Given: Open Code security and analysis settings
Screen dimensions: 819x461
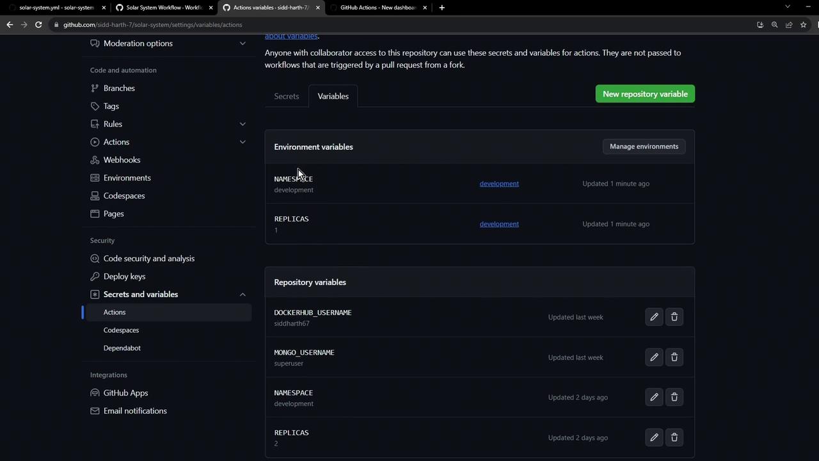Looking at the screenshot, I should click(x=149, y=259).
